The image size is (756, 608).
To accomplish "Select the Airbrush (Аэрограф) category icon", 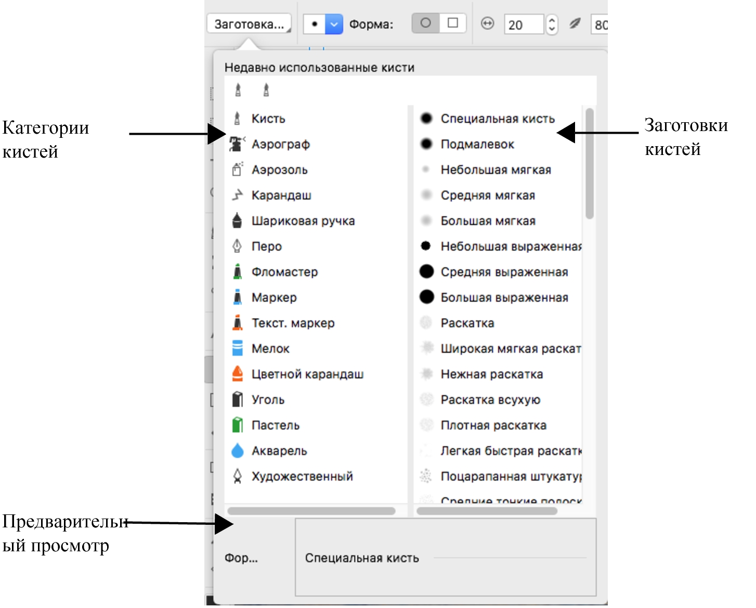I will (237, 144).
